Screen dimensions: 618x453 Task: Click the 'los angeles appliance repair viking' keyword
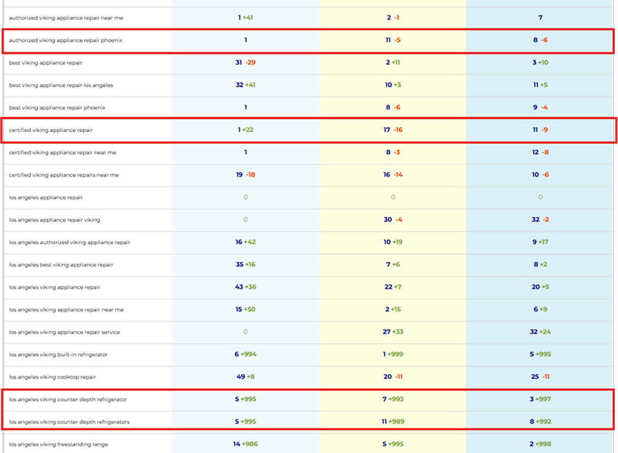pos(54,220)
